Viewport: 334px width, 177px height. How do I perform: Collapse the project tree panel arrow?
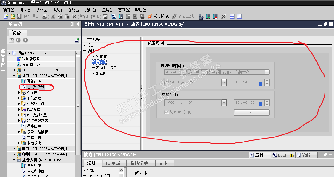78,24
